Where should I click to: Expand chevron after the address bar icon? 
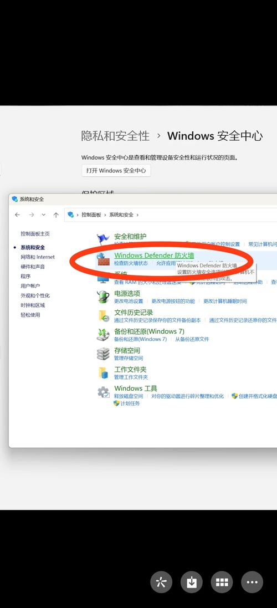coord(78,214)
